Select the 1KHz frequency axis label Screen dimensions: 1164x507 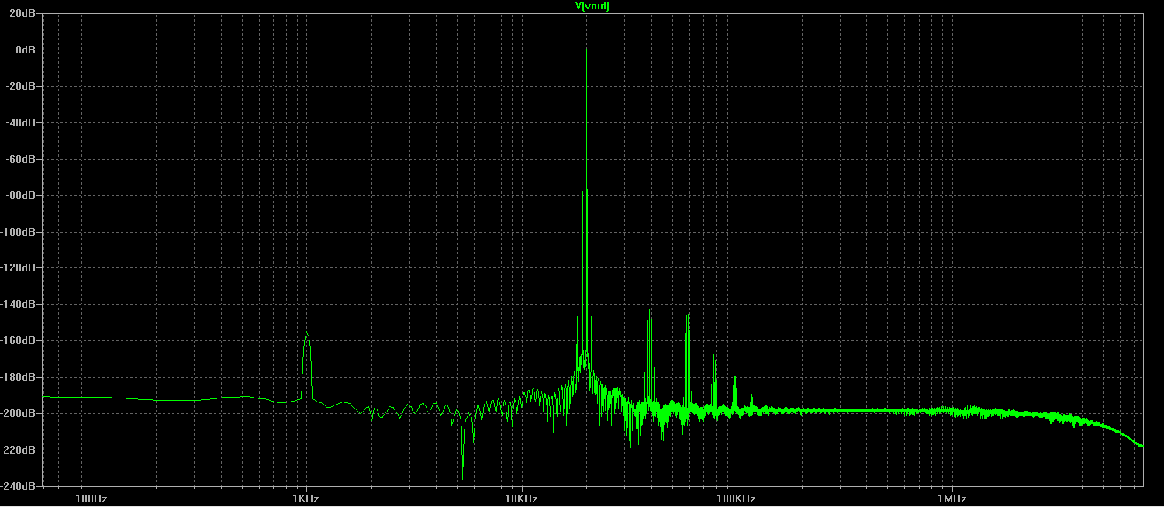click(306, 497)
